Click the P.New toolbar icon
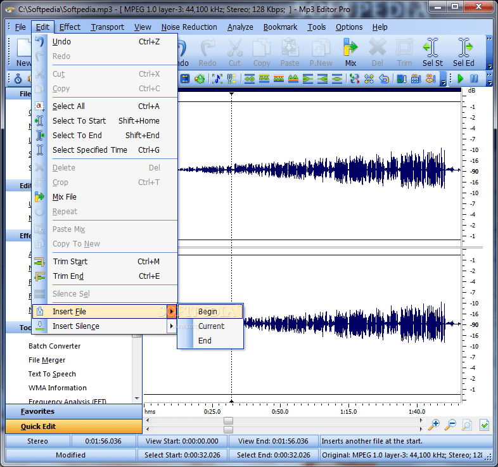This screenshot has width=498, height=467. point(321,52)
